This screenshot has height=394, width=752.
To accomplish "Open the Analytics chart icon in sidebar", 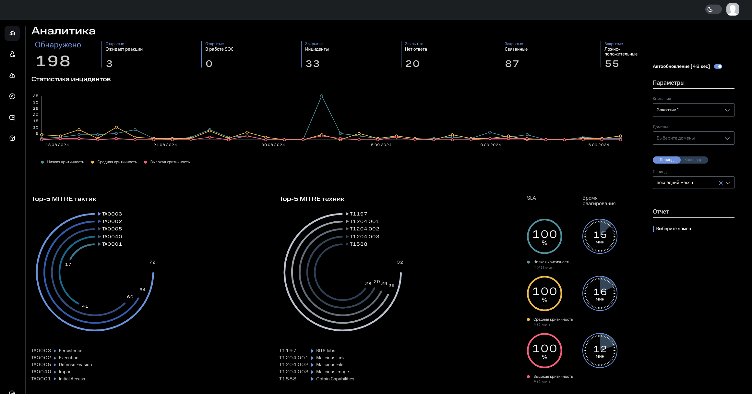I will (x=12, y=33).
